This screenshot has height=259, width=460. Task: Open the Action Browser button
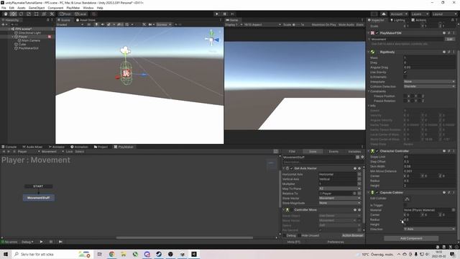(x=352, y=235)
